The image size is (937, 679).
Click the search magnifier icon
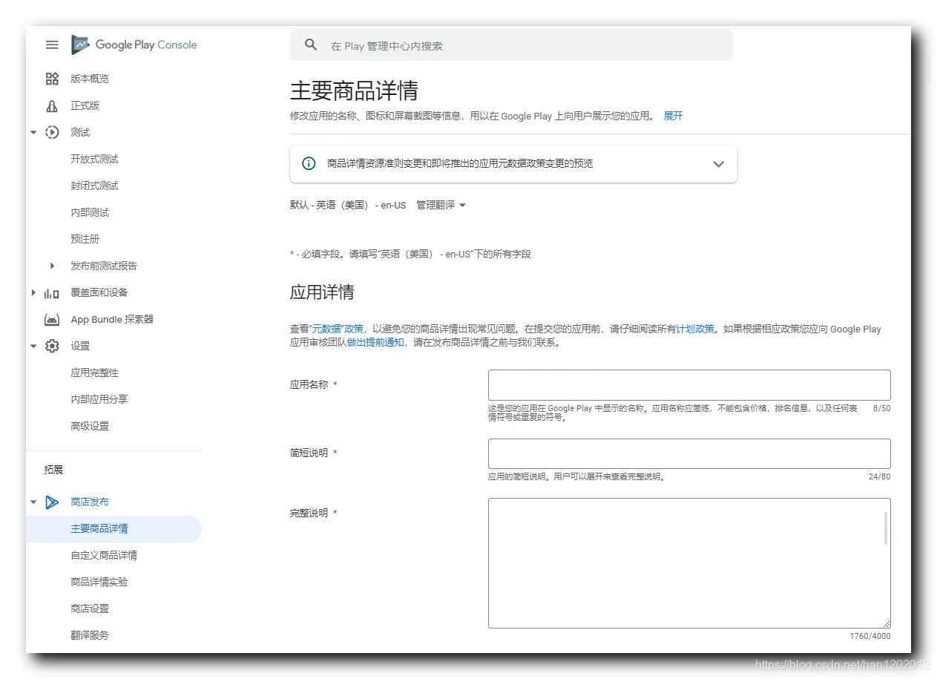[x=311, y=45]
